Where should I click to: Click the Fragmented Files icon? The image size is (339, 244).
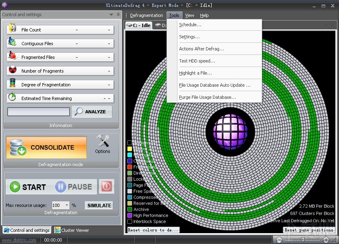12,56
